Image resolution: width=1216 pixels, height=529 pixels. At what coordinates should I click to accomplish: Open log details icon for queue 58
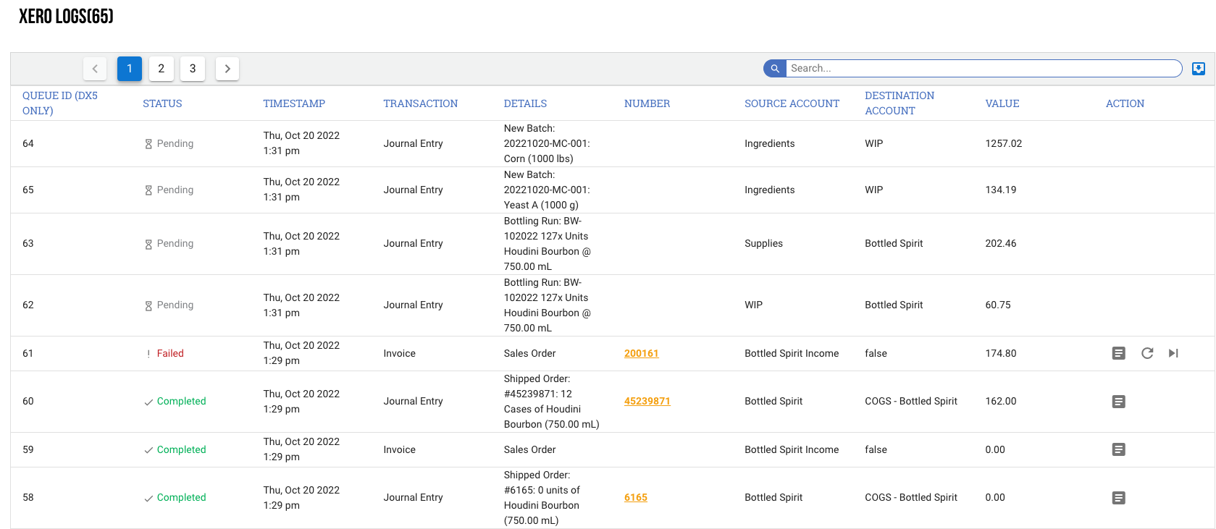1119,497
